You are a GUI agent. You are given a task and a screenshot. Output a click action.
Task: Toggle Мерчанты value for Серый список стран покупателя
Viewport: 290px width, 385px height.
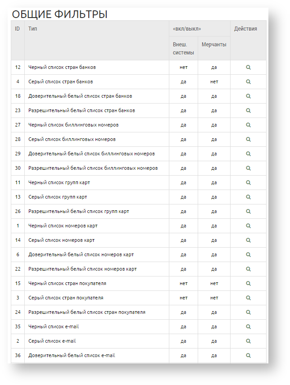(x=214, y=298)
